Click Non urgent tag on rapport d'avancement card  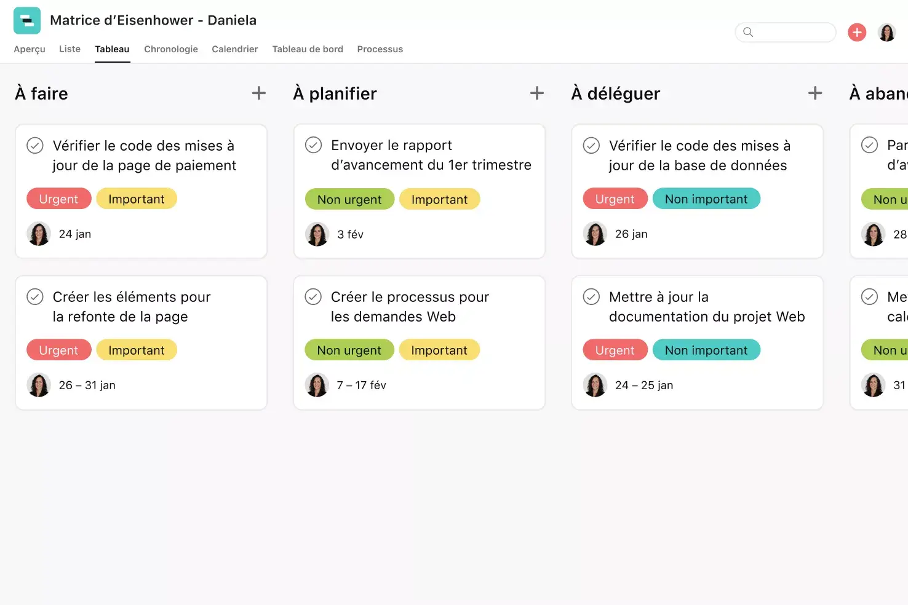pyautogui.click(x=349, y=199)
